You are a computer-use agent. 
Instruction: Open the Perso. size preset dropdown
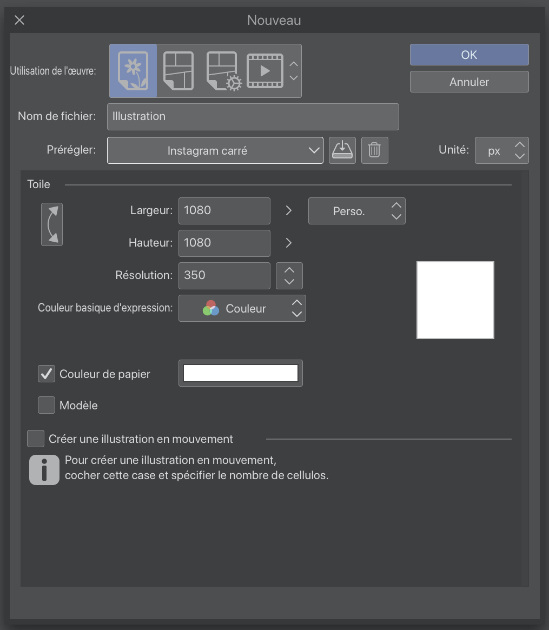356,211
